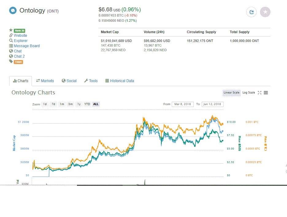Open the Website link

pos(20,36)
